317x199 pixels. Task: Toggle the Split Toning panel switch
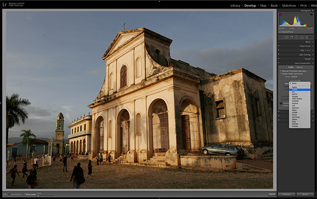pyautogui.click(x=279, y=54)
